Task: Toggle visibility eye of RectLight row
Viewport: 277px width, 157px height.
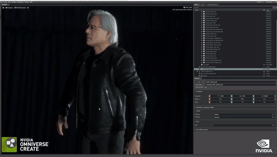Action: click(264, 65)
